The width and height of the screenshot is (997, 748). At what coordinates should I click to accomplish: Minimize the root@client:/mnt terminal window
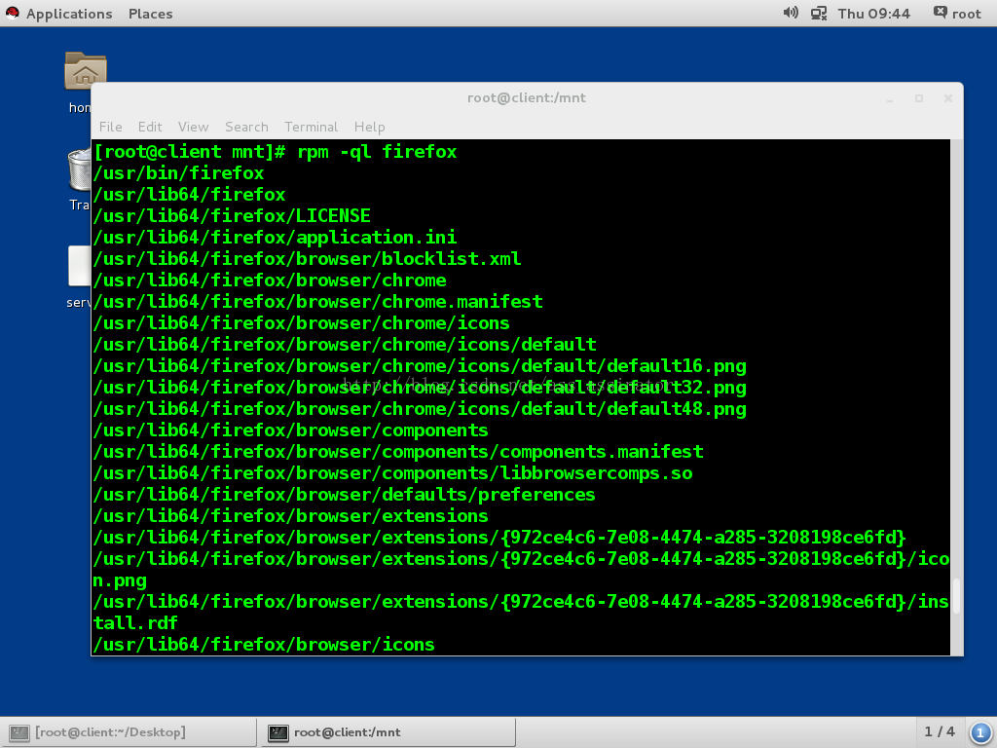(890, 98)
